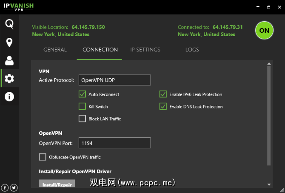Enable Block LAN Traffic checkbox
Screen dimensions: 285x193
[x=82, y=119]
